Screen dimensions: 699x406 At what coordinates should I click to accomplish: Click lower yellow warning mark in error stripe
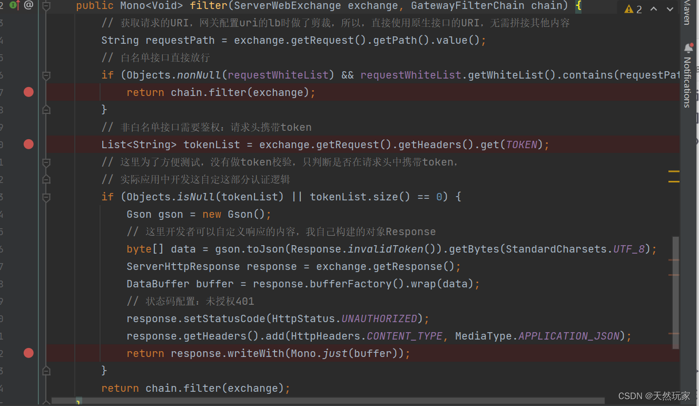tap(674, 181)
